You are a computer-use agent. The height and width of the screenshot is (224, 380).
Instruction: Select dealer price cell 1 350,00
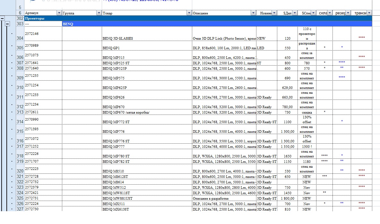pos(288,147)
